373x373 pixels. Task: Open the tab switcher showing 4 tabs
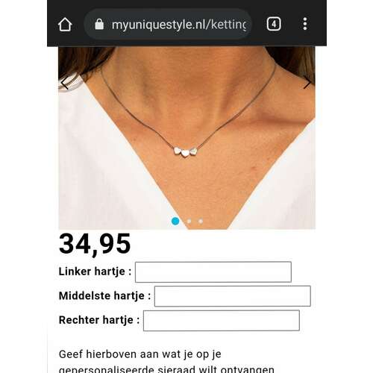point(274,24)
